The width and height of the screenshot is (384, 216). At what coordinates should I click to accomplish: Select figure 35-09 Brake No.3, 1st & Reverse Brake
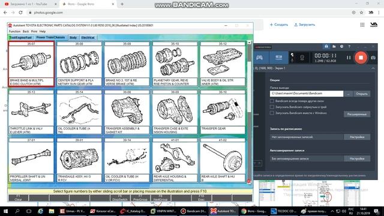(127, 64)
